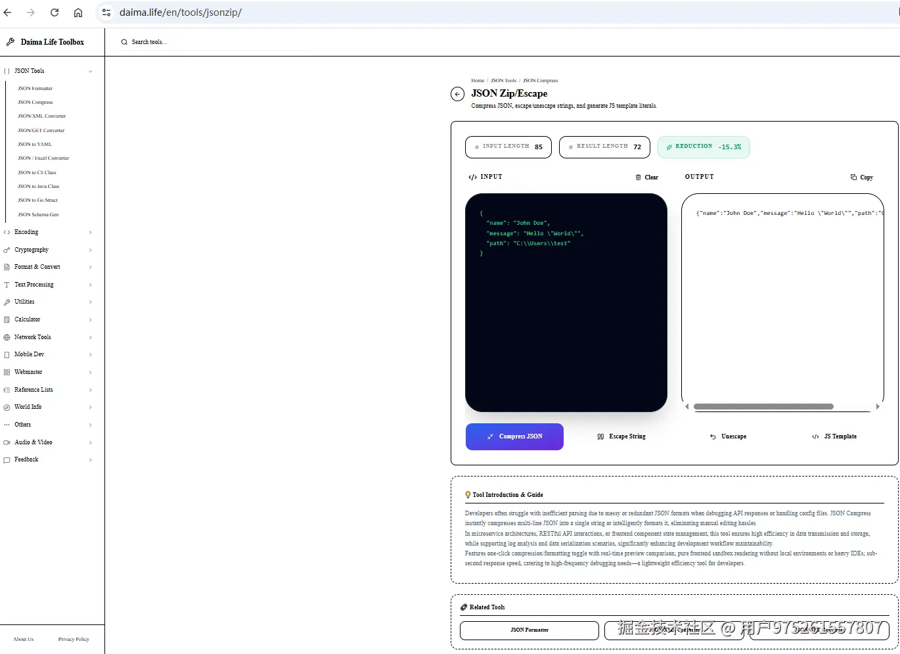Expand the Others category
This screenshot has height=654, width=900.
pos(48,425)
